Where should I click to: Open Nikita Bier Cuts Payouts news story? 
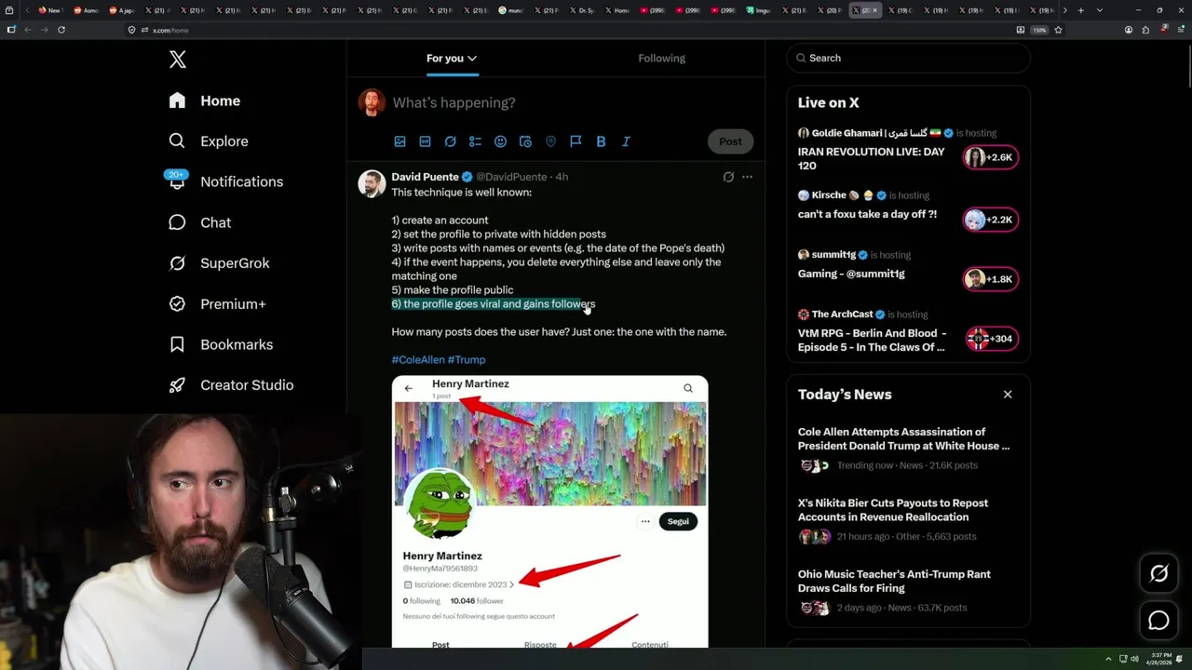pyautogui.click(x=893, y=510)
